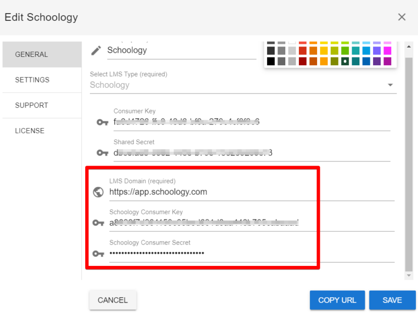The image size is (418, 313).
Task: Select the bright green color swatch
Action: (x=345, y=51)
